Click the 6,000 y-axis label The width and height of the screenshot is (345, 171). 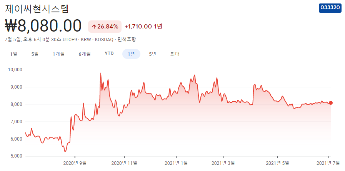point(16,139)
